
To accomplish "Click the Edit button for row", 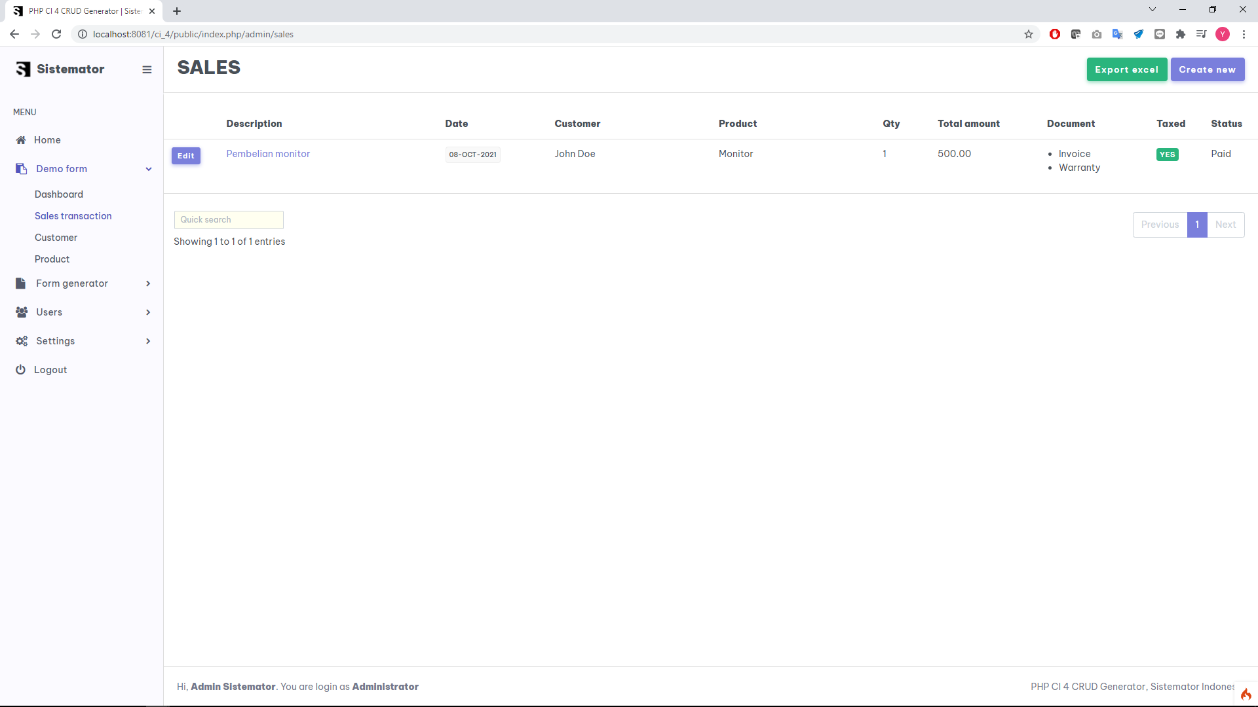I will (186, 156).
